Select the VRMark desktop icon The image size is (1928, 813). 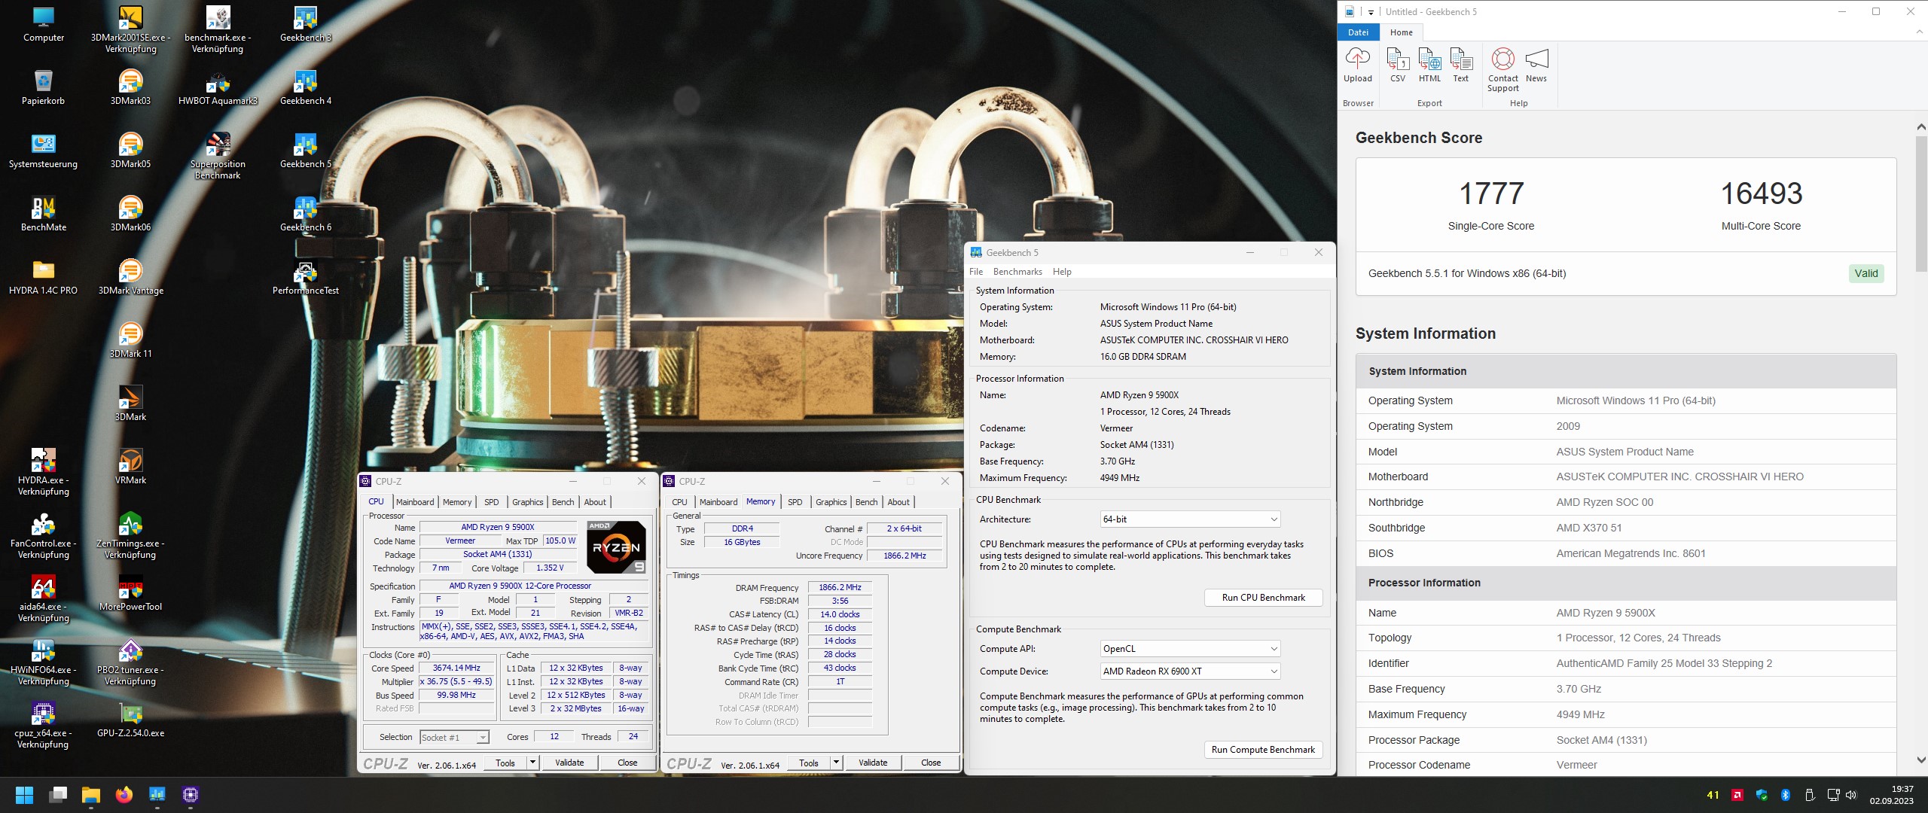(x=130, y=467)
